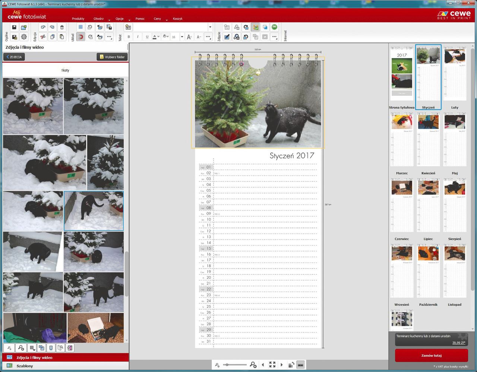Open the Opcje menu
Viewport: 477px width, 372px height.
[120, 19]
